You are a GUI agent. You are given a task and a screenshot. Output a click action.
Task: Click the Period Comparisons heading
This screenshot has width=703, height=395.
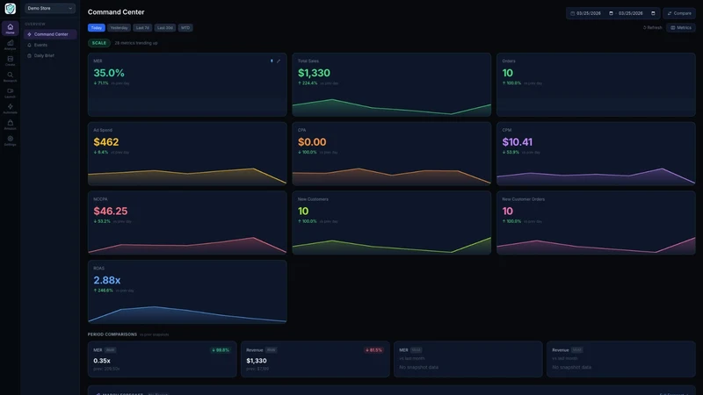click(112, 334)
